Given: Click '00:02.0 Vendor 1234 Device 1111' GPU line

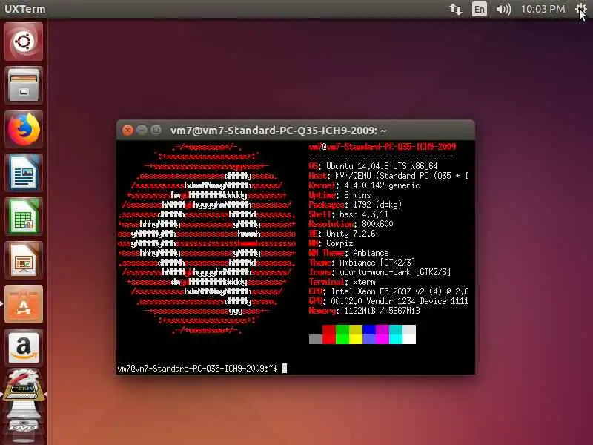Looking at the screenshot, I should tap(400, 301).
